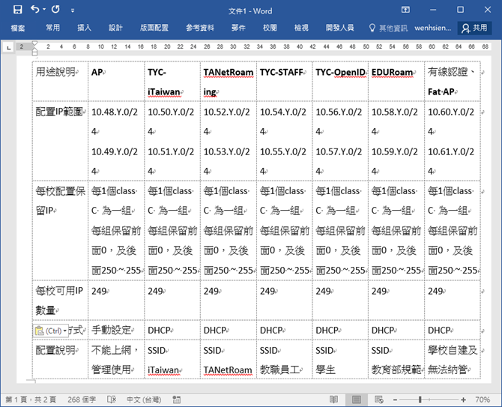Click the 學校自建及 text
The image size is (502, 407).
click(453, 350)
